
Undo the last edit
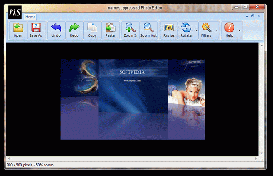pos(56,30)
